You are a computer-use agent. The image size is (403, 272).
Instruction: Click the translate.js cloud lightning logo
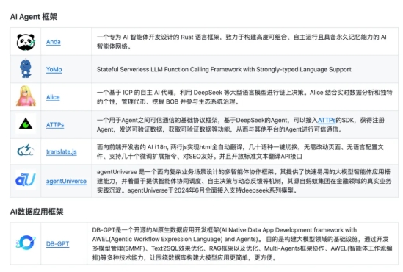26,150
